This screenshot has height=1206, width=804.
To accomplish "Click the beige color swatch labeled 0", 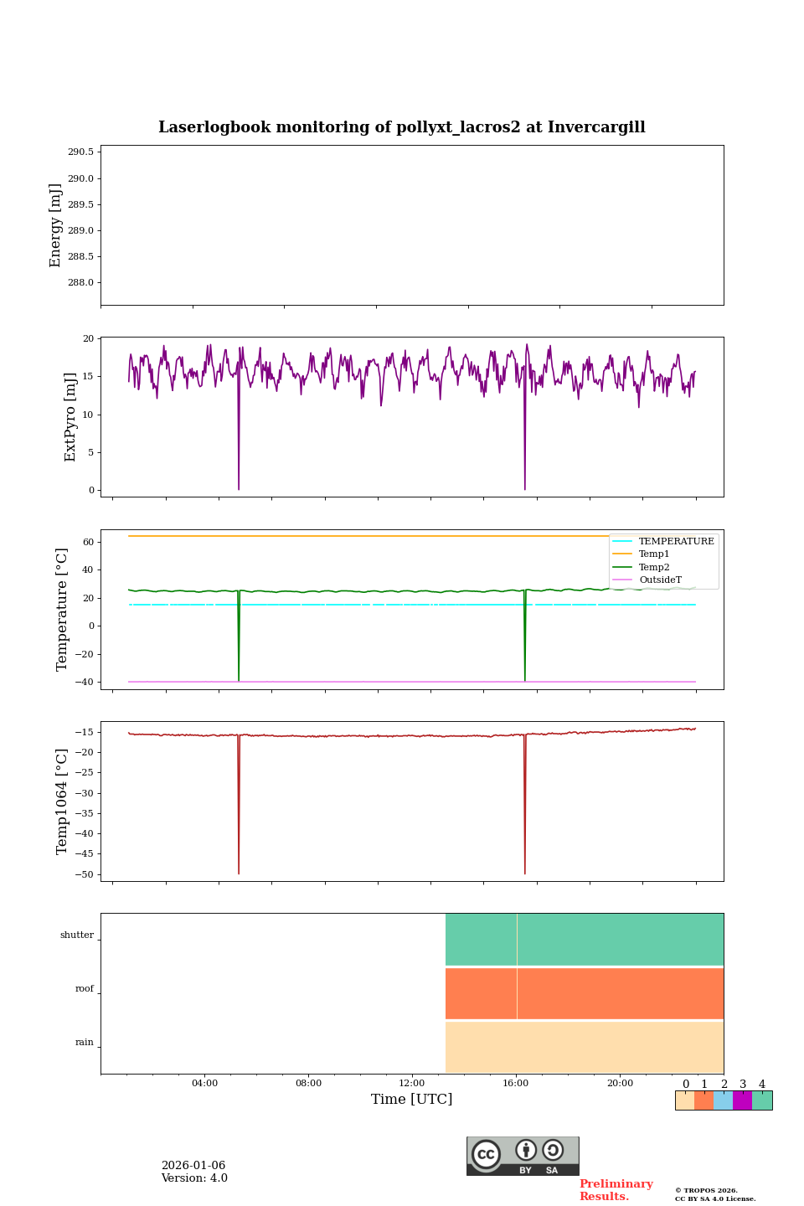I will pos(685,1100).
